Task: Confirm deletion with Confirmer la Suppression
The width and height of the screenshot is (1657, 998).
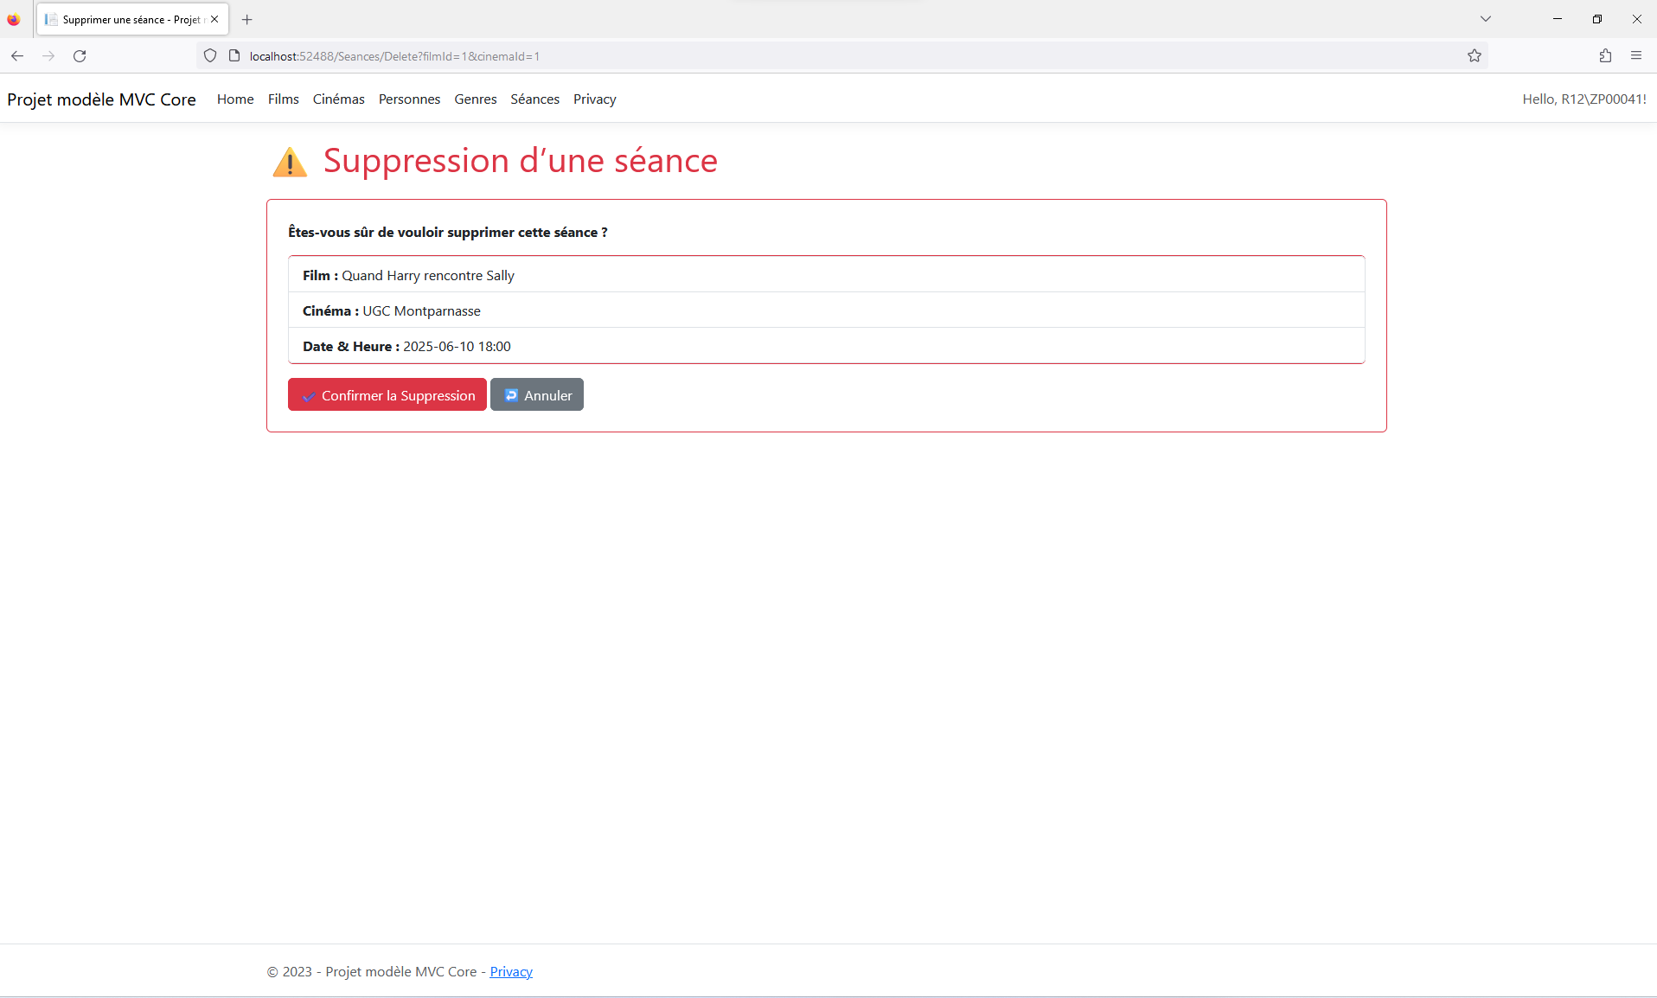Action: point(387,395)
